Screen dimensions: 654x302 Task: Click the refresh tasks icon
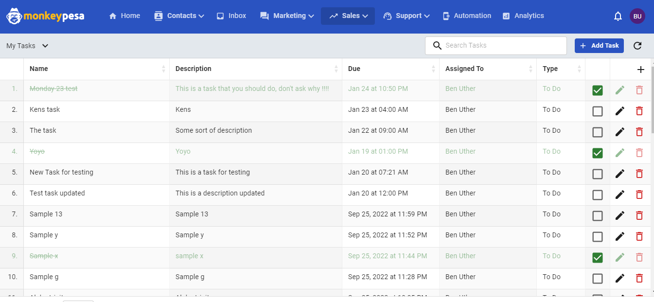[x=637, y=46]
